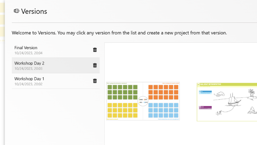Click the palm tree island in preview
The image size is (257, 145).
click(251, 93)
